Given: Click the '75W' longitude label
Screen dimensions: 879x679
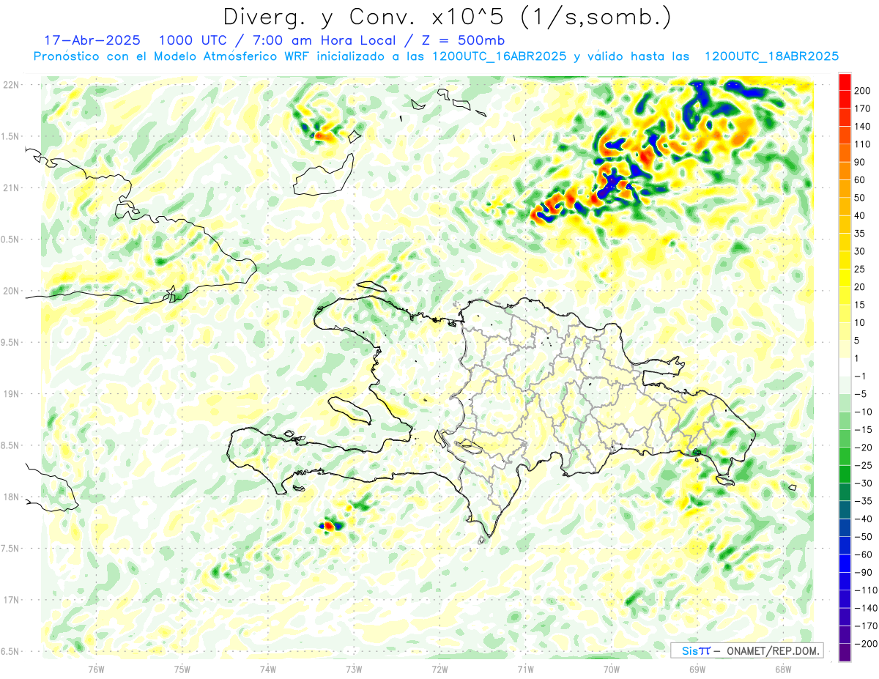Looking at the screenshot, I should (x=182, y=669).
